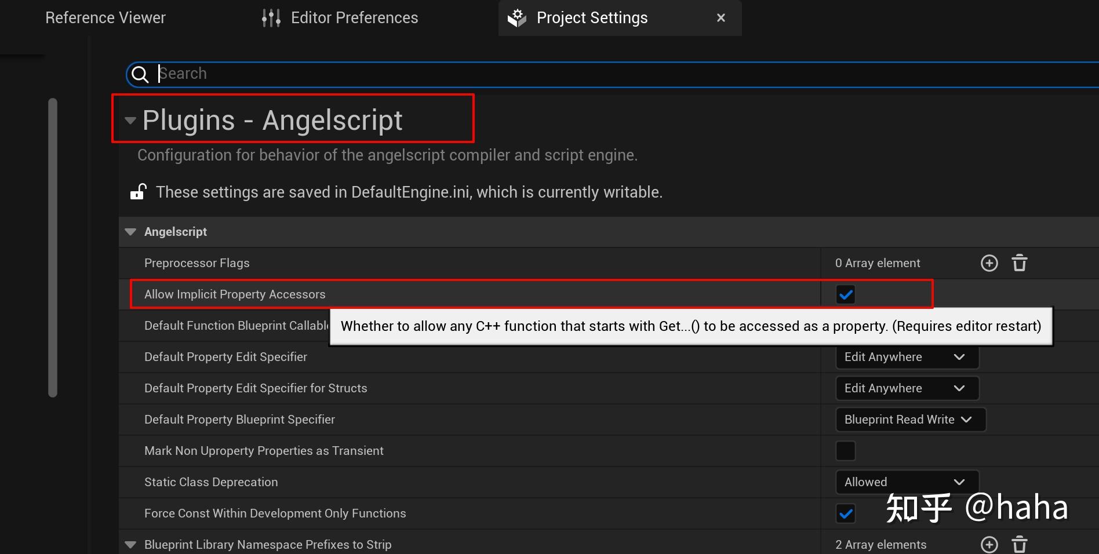Click the Project Settings cube icon
Image resolution: width=1099 pixels, height=554 pixels.
point(515,17)
